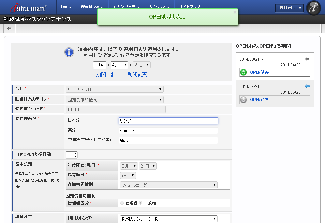Click the 勤務体系マスタメンテナンス page title
This screenshot has height=223, width=325.
pos(37,19)
